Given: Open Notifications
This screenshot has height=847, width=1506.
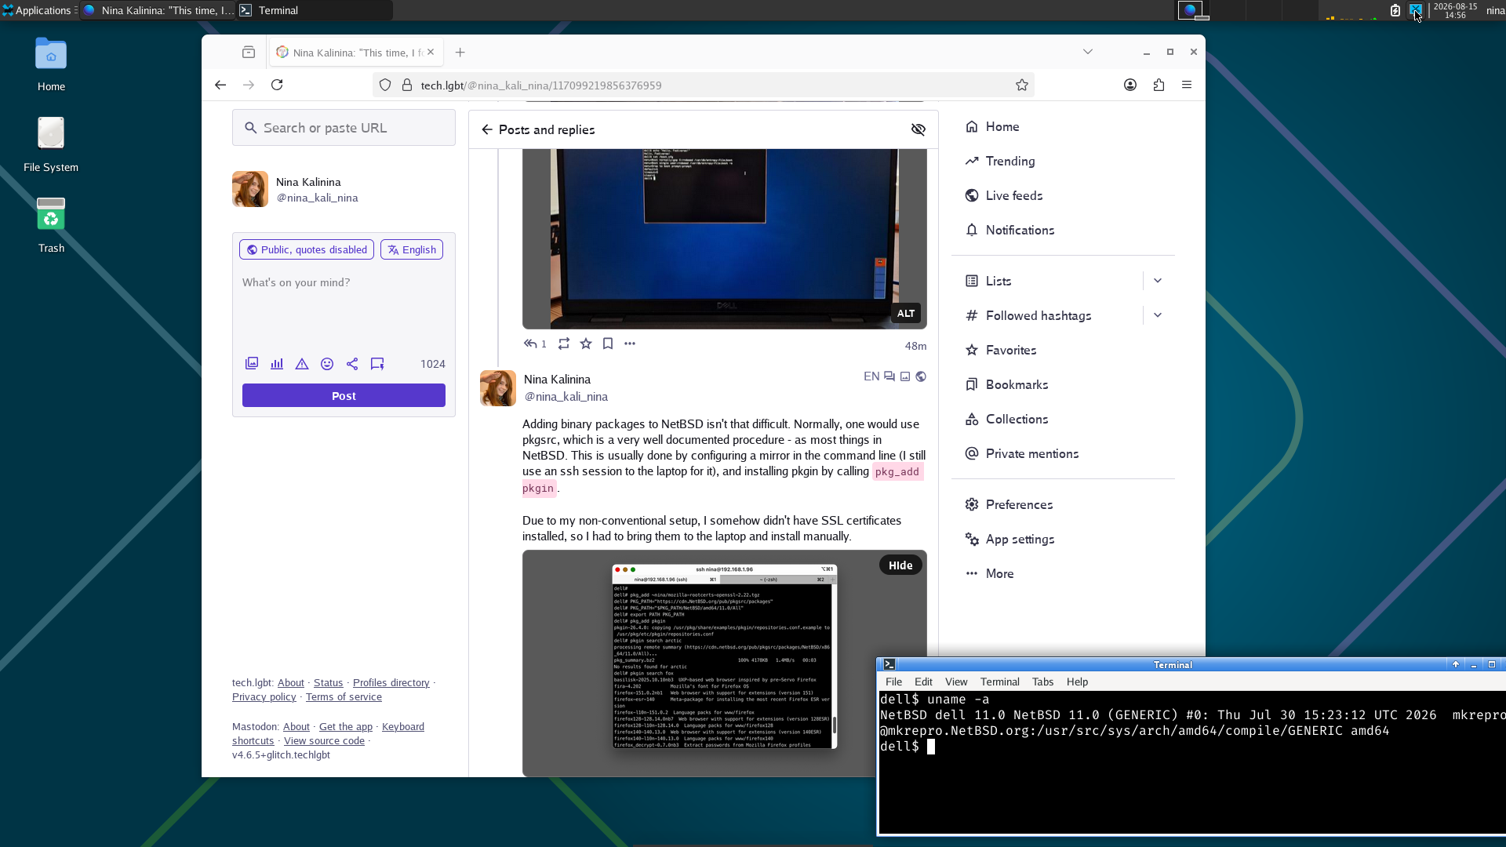Looking at the screenshot, I should tap(1020, 230).
